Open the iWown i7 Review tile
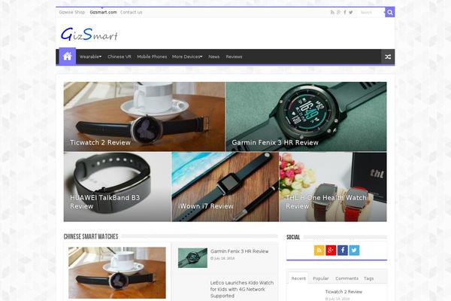Image resolution: width=451 pixels, height=301 pixels. click(x=225, y=187)
